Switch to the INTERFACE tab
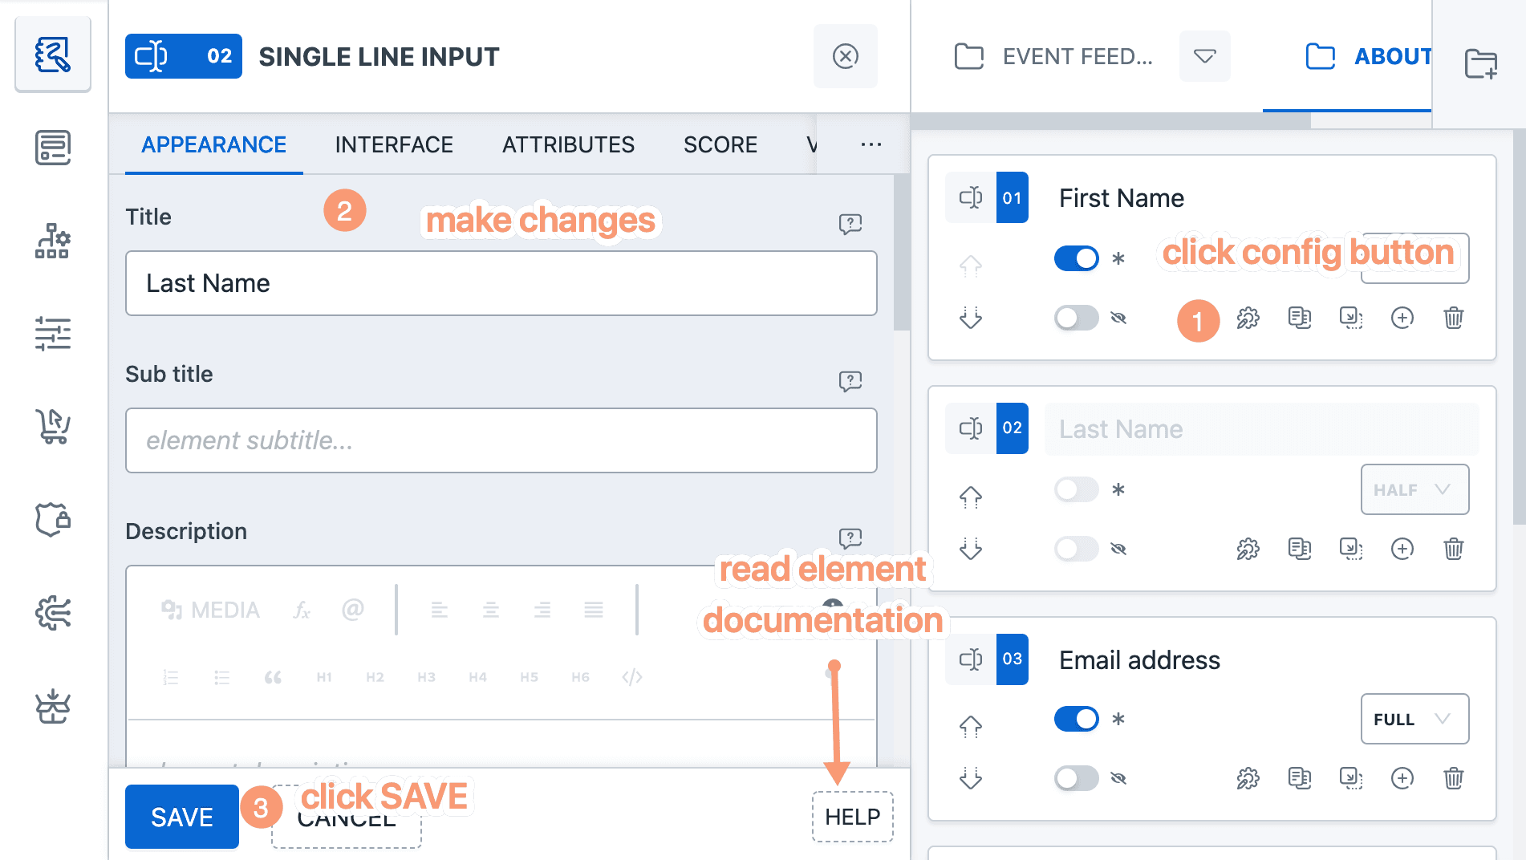 point(394,144)
